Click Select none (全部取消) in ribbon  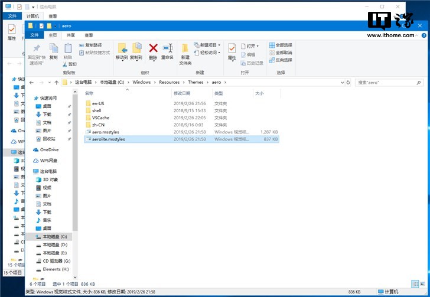click(280, 53)
